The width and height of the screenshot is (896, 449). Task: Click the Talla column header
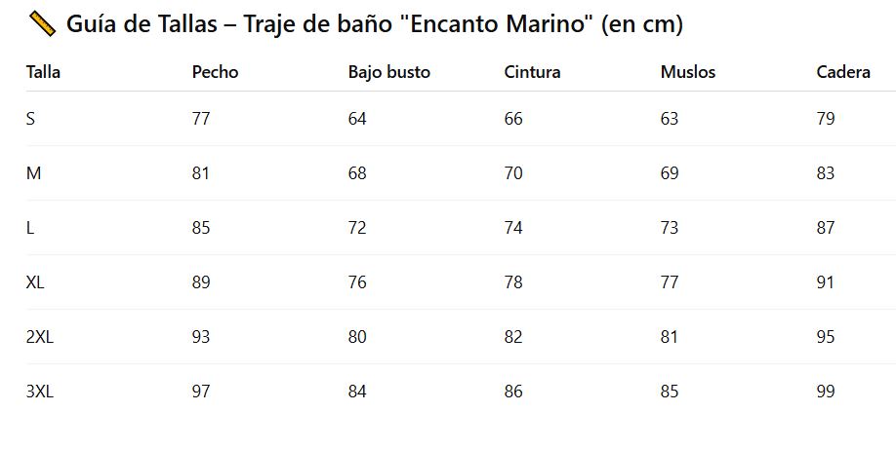pyautogui.click(x=44, y=72)
